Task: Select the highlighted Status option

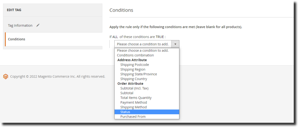Action: click(x=125, y=112)
